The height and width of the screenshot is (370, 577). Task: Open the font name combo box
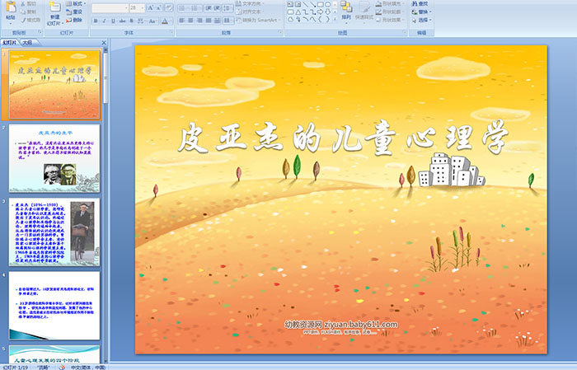[x=110, y=8]
